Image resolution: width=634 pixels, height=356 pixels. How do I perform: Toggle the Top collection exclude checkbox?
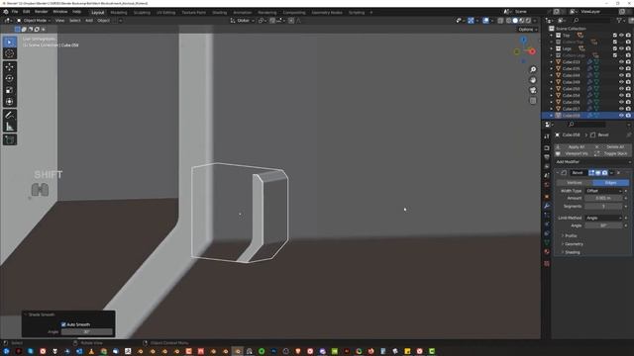coord(615,36)
